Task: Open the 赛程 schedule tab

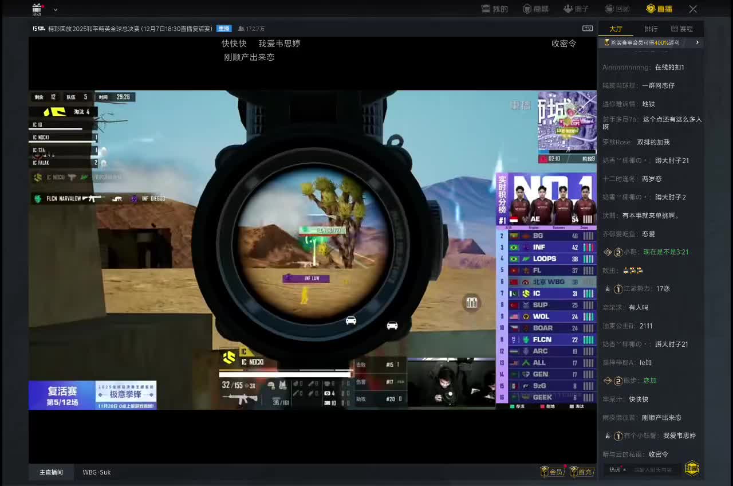Action: tap(682, 29)
